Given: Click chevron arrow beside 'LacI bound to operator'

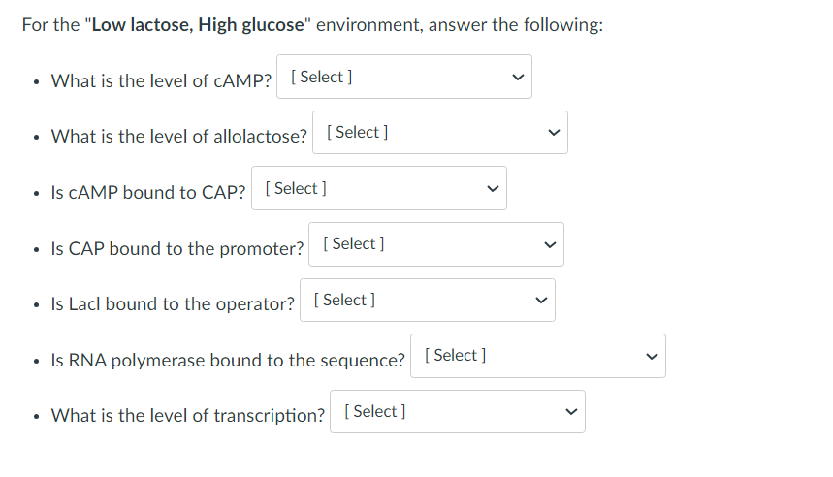Looking at the screenshot, I should [x=541, y=301].
